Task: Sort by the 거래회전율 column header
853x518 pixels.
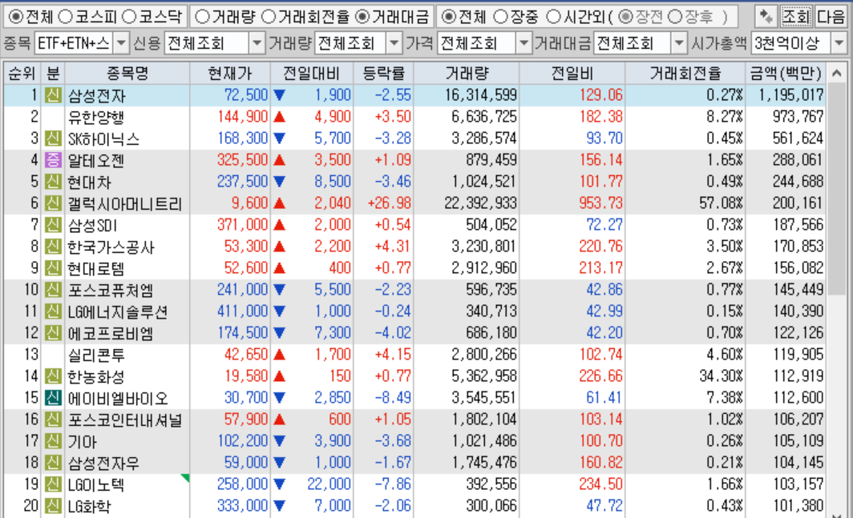Action: pyautogui.click(x=685, y=74)
